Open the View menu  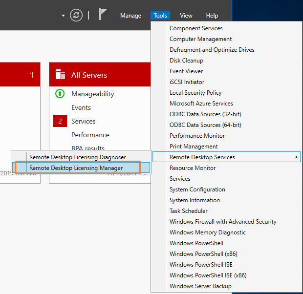tap(186, 16)
